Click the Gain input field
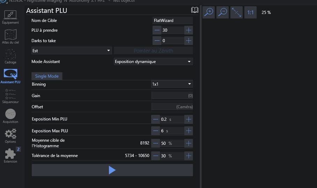This screenshot has height=188, width=317. 172,95
